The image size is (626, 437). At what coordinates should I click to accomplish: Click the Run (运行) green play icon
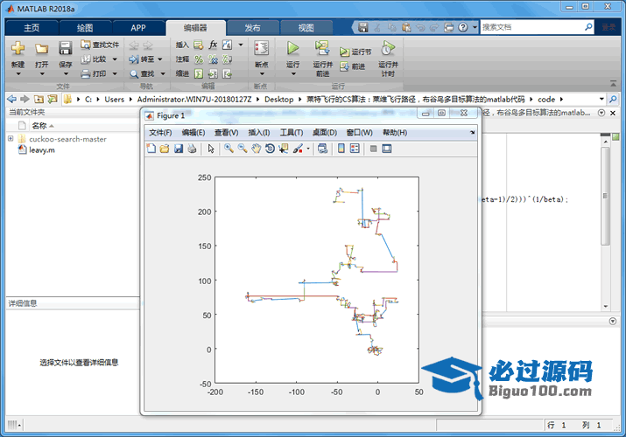[293, 49]
